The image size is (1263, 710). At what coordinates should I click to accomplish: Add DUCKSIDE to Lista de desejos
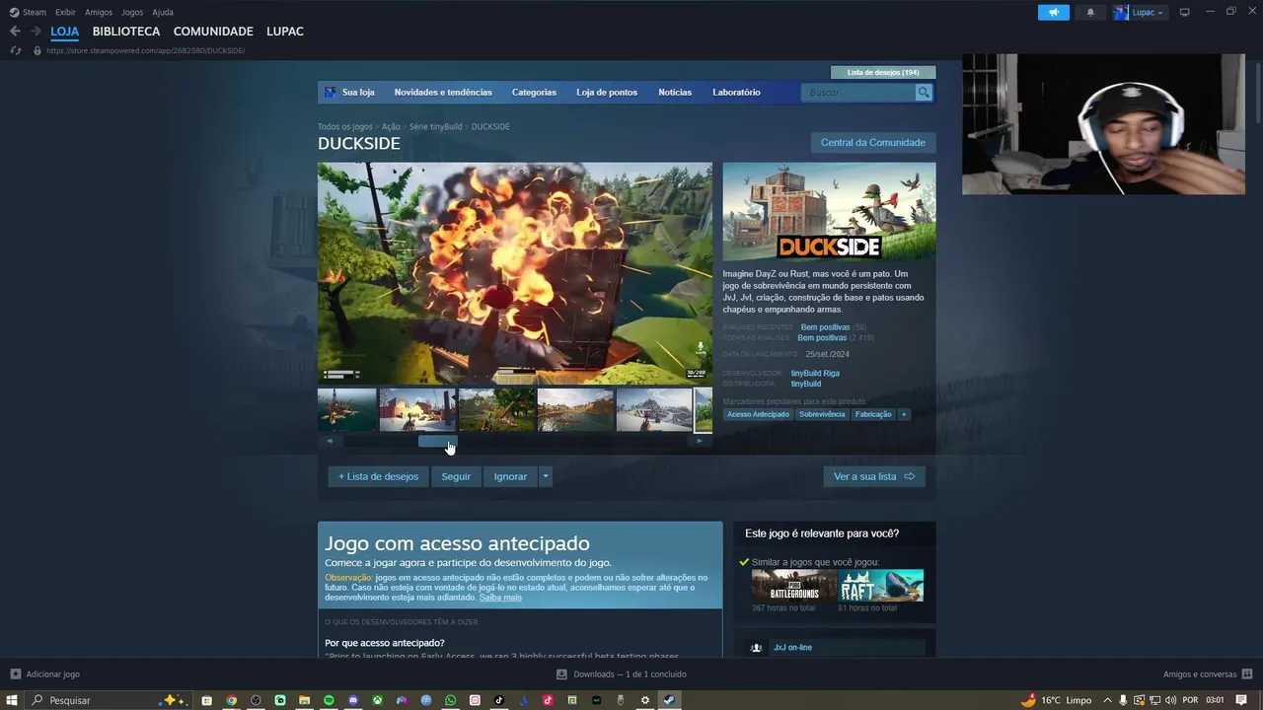(379, 476)
